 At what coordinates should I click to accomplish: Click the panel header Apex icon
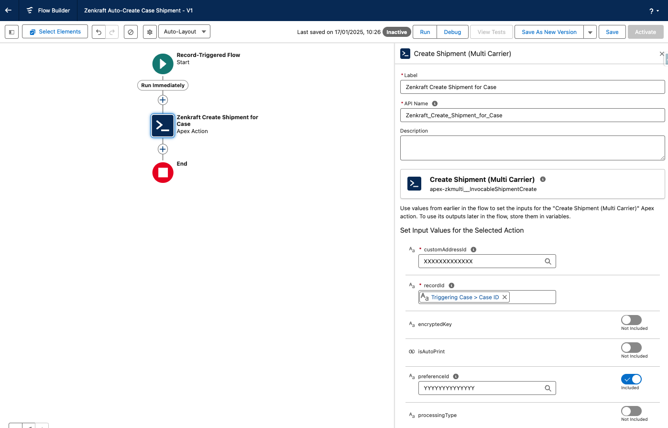pos(405,54)
